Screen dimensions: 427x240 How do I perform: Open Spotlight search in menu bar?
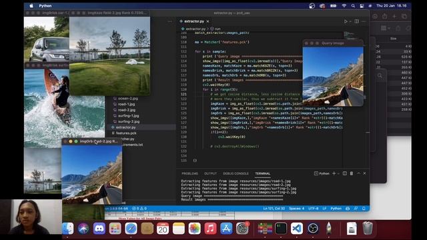[353, 6]
